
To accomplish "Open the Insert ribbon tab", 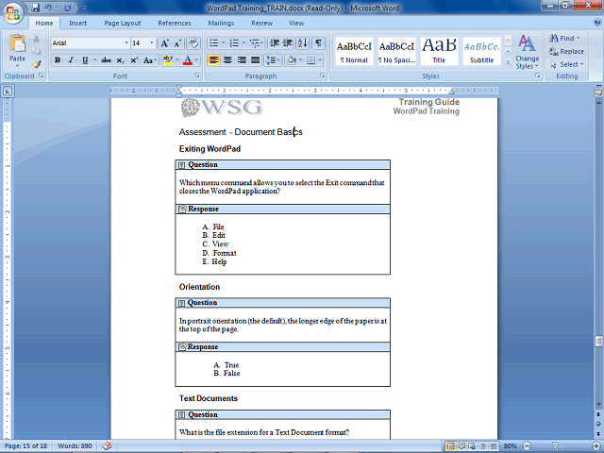I will click(x=77, y=23).
